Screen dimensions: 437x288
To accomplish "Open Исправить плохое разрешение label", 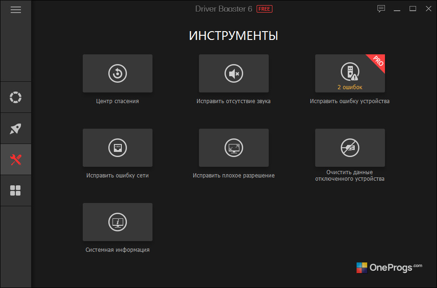I will [x=234, y=176].
